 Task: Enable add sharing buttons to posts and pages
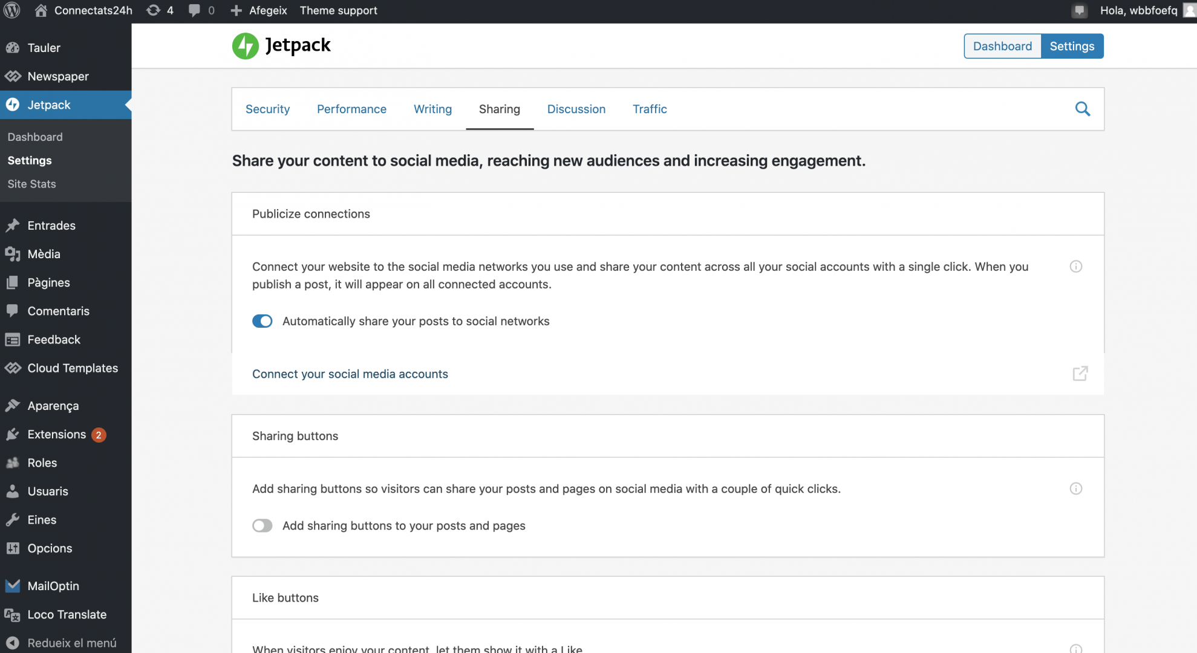coord(263,525)
